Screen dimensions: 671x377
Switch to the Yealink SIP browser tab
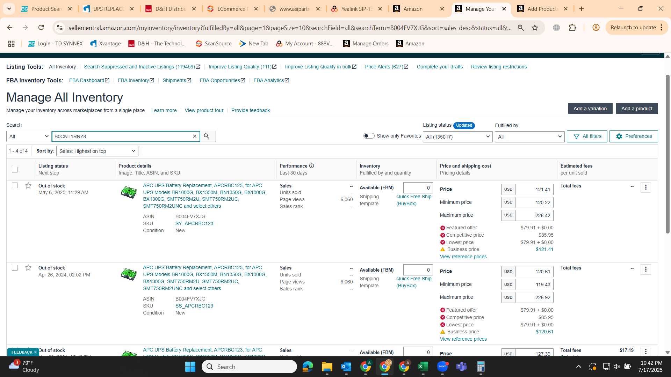coord(356,9)
